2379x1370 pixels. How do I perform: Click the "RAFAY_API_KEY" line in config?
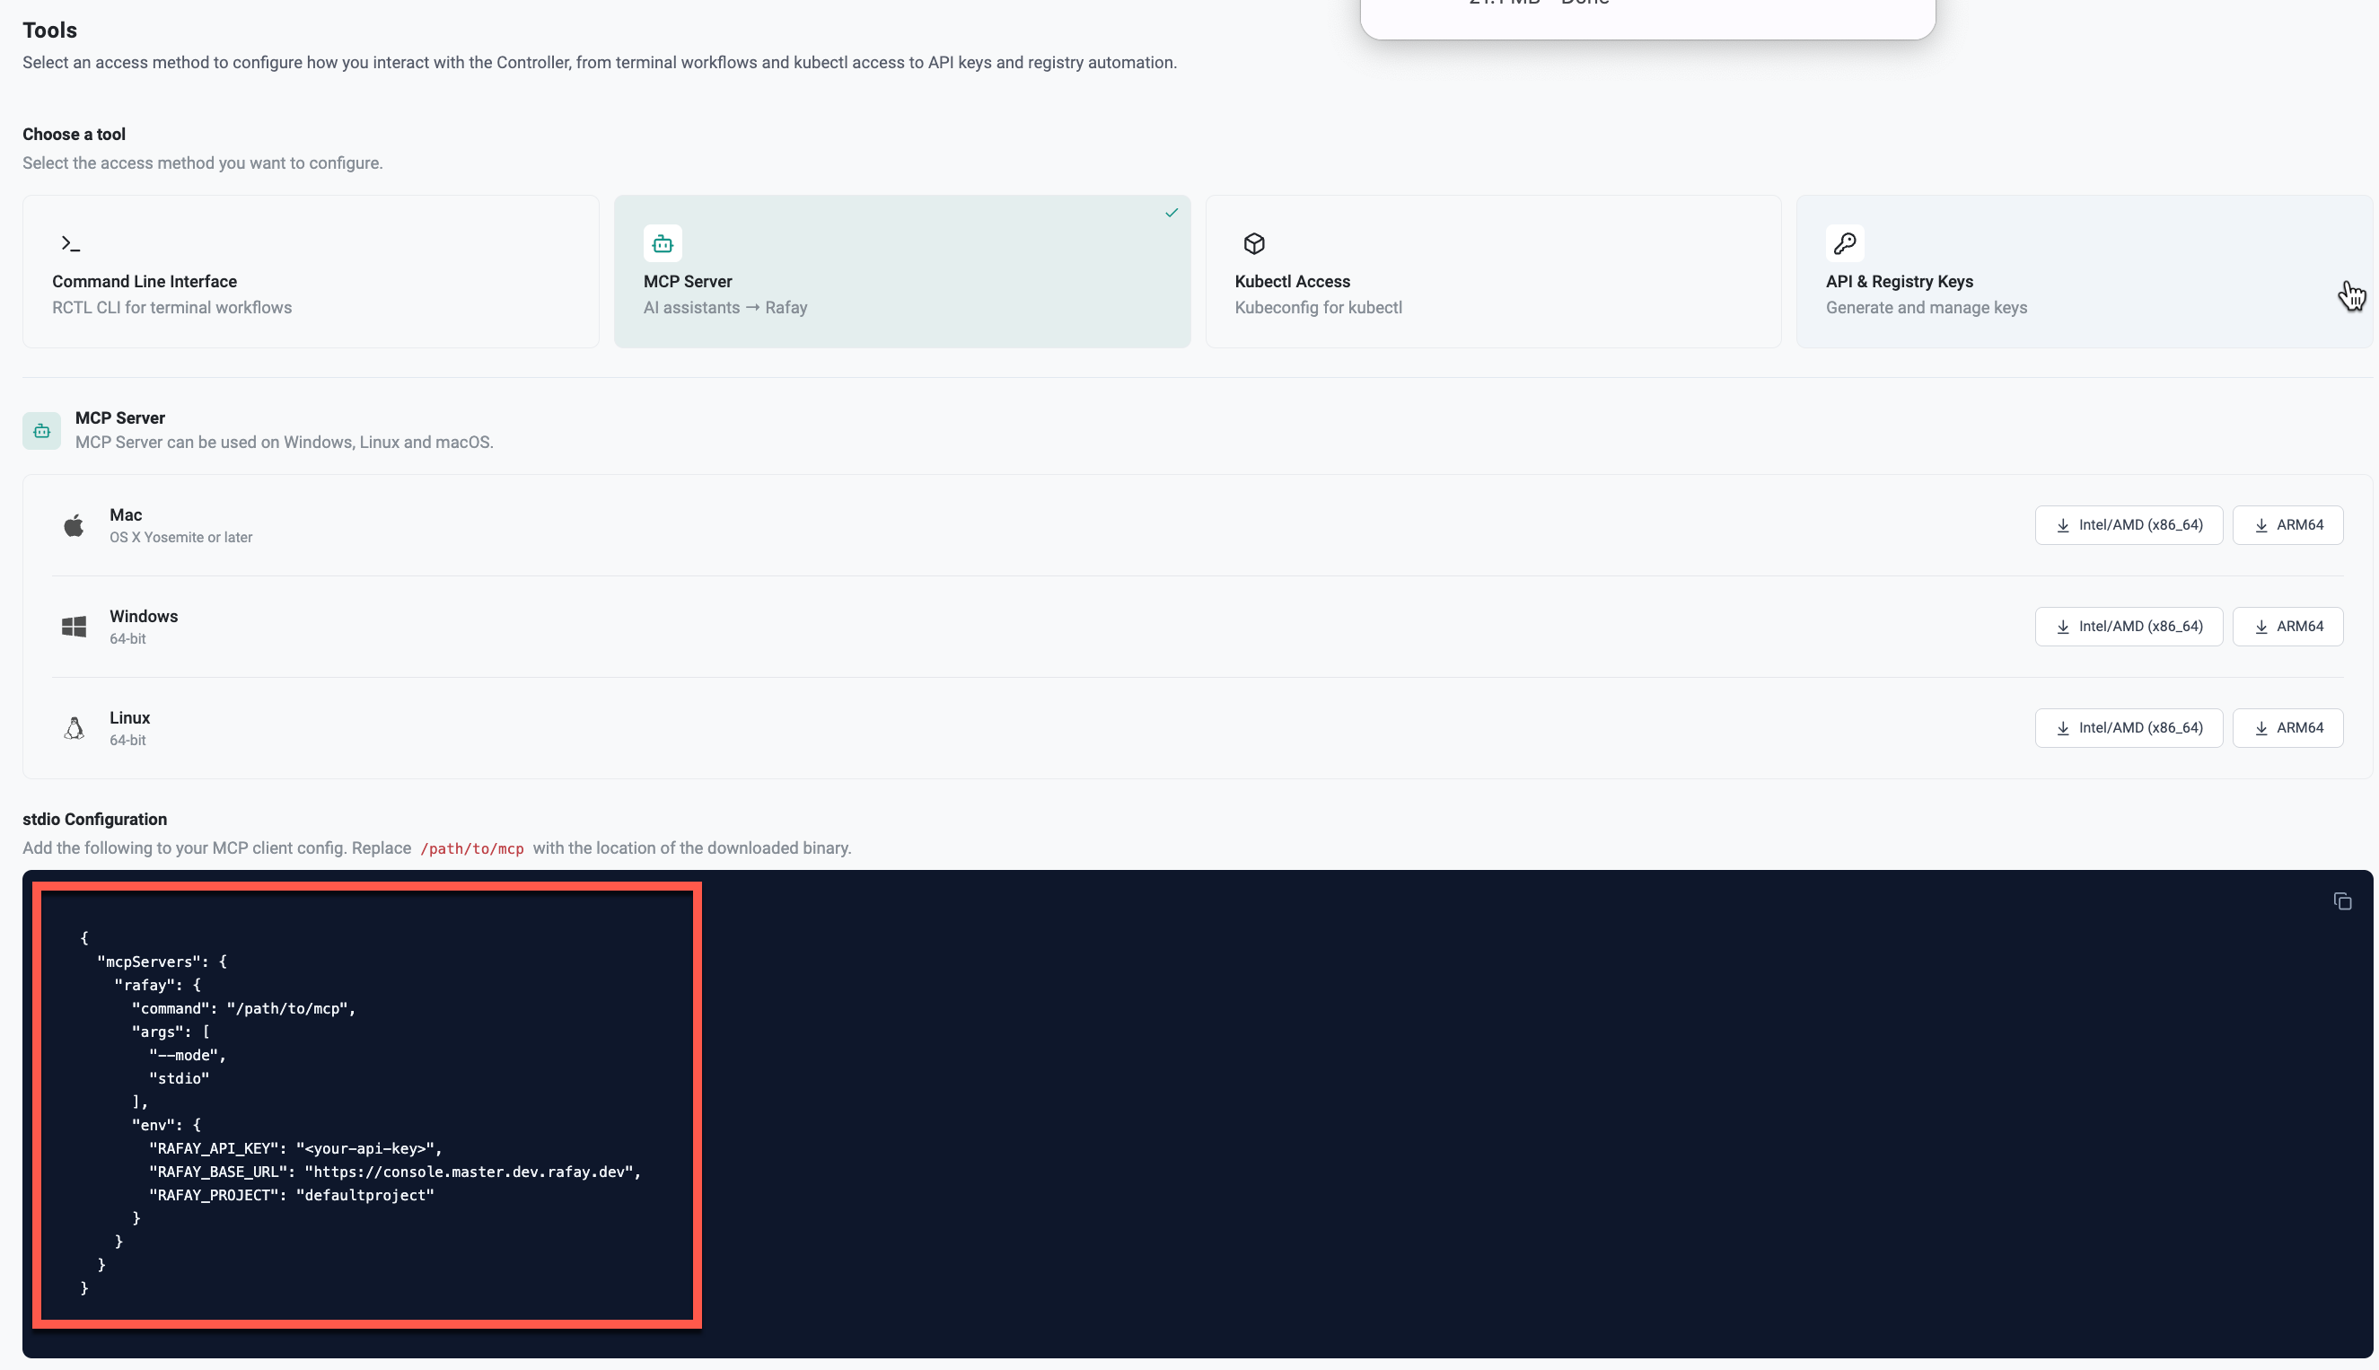point(295,1148)
